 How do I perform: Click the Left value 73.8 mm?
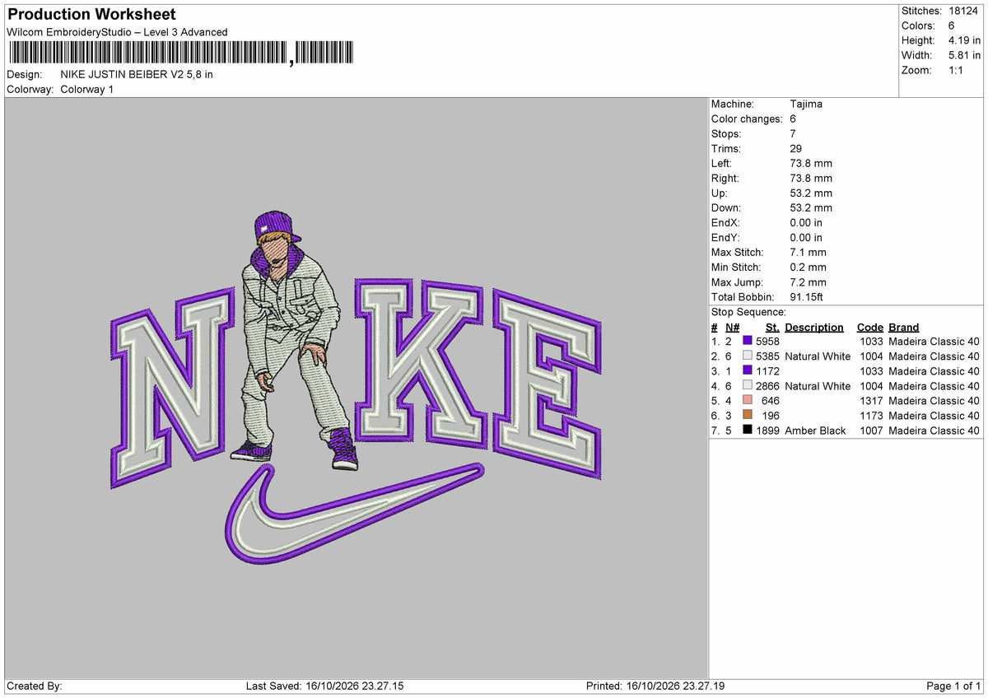[811, 163]
